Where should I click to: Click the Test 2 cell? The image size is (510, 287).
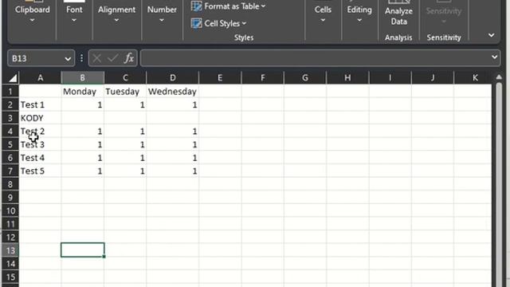(40, 132)
